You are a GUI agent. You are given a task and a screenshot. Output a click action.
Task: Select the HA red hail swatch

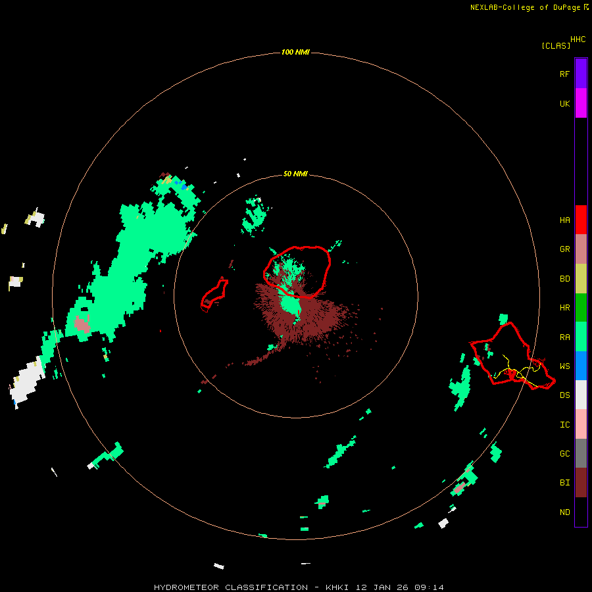581,220
